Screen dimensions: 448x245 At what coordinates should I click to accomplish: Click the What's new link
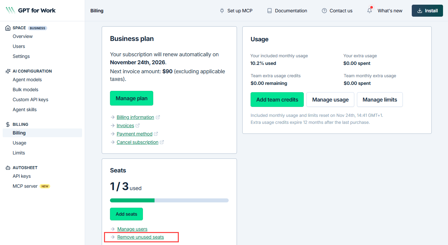390,11
